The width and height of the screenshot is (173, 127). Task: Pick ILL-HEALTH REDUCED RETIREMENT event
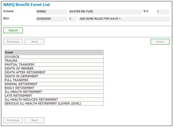point(54,100)
